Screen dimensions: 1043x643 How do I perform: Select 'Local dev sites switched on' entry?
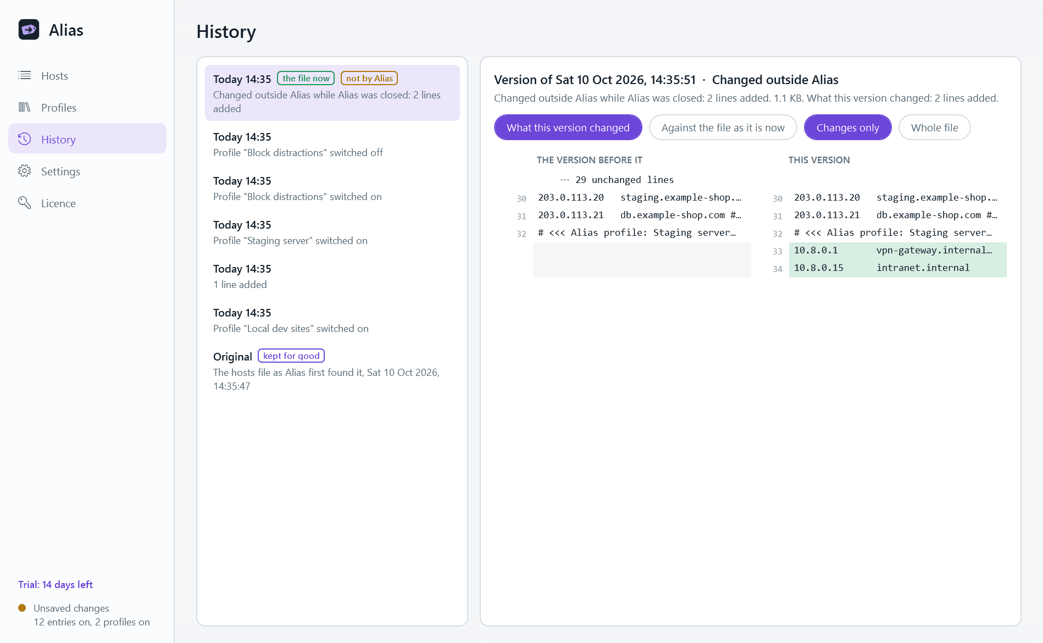332,320
